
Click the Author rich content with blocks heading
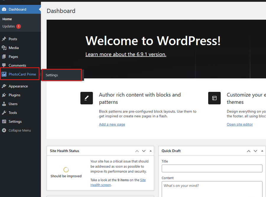point(140,98)
